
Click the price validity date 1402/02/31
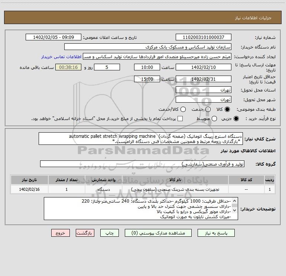coord(204,79)
